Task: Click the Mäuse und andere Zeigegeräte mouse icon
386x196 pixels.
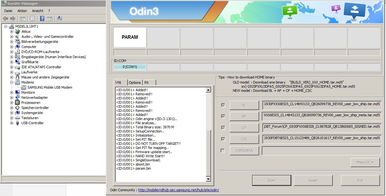Action: 18,77
